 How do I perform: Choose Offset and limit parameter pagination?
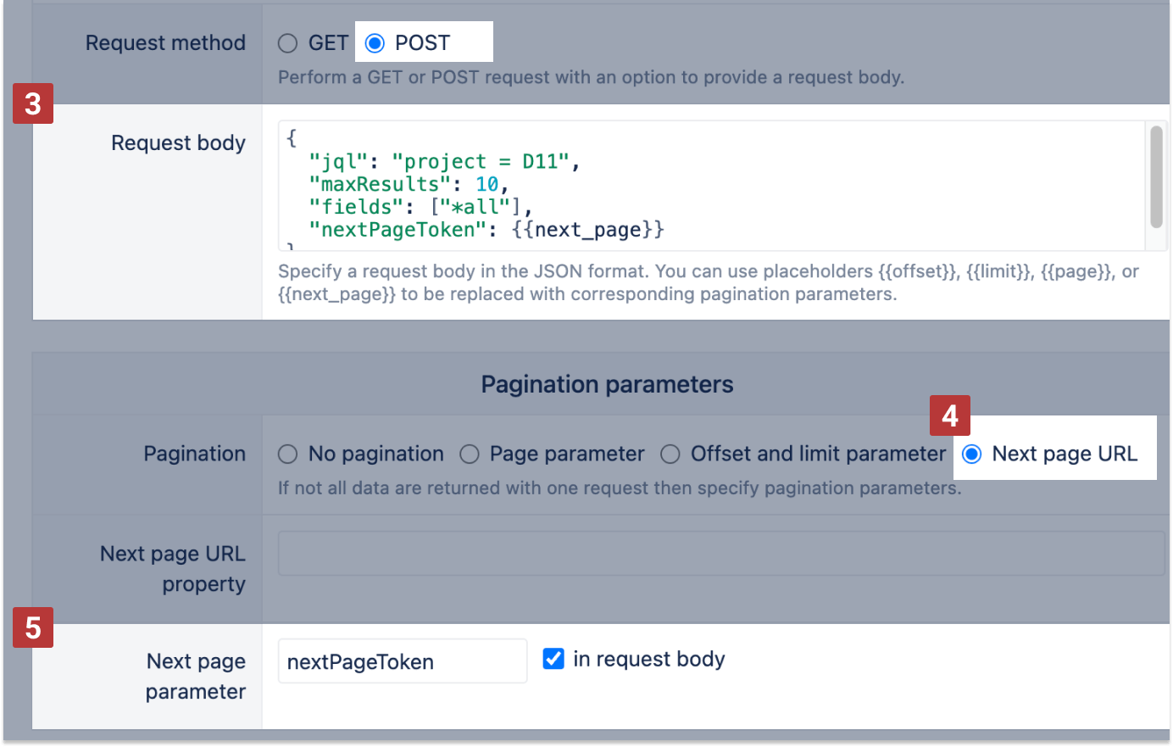click(x=670, y=454)
